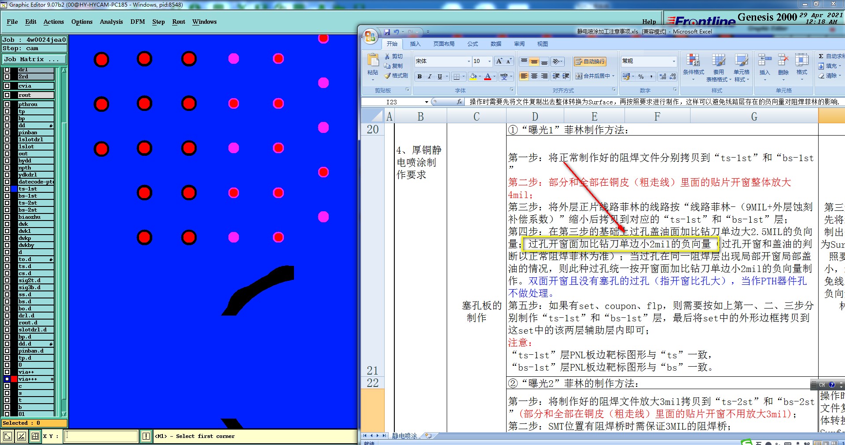Click the grid snap icon beside X Y

click(x=35, y=436)
